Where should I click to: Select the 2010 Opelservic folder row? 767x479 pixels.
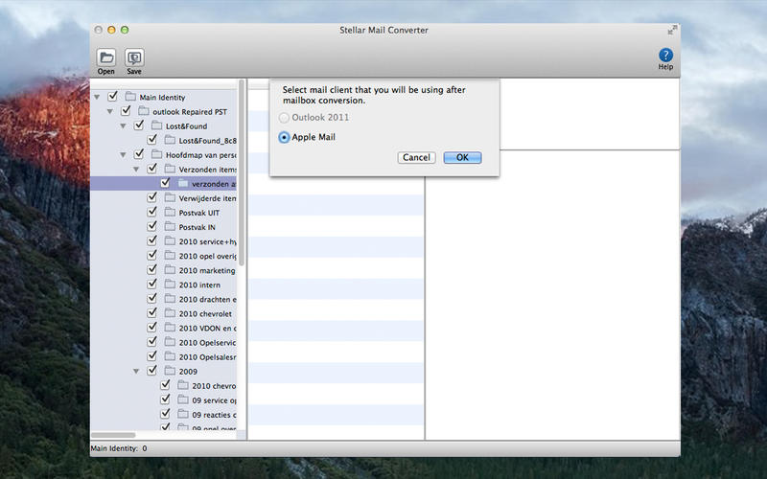(164, 342)
